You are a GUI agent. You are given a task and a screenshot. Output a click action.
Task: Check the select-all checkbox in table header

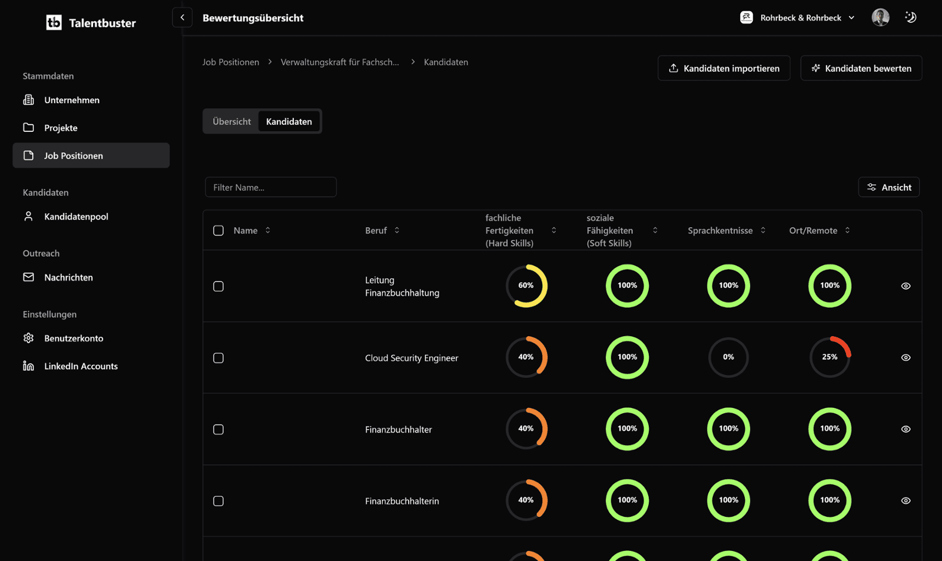coord(218,231)
